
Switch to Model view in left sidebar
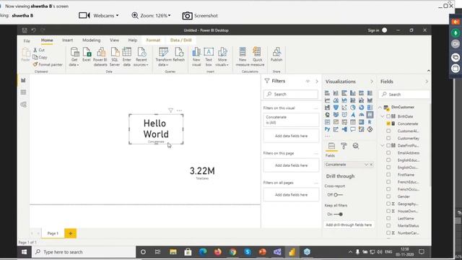click(x=23, y=105)
